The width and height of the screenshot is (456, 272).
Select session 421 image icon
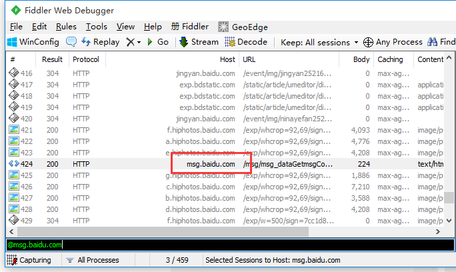pos(14,129)
